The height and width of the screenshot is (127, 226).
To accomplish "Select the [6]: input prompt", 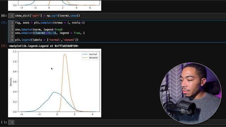I will [4, 16].
